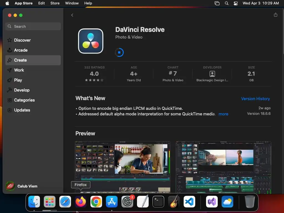Click the back arrow in App Store

click(72, 15)
